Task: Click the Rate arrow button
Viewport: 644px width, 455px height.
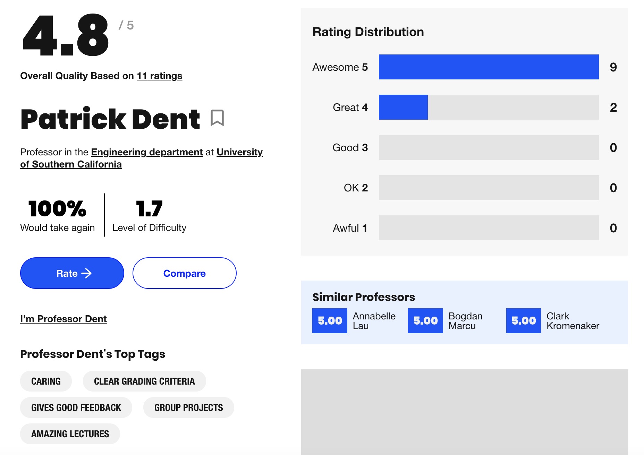Action: [x=71, y=273]
